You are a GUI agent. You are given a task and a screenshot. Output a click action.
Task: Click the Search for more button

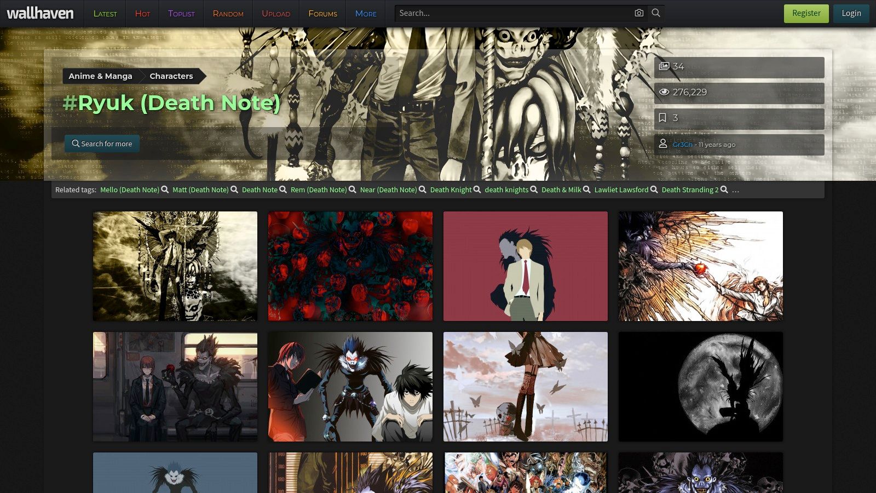point(102,144)
